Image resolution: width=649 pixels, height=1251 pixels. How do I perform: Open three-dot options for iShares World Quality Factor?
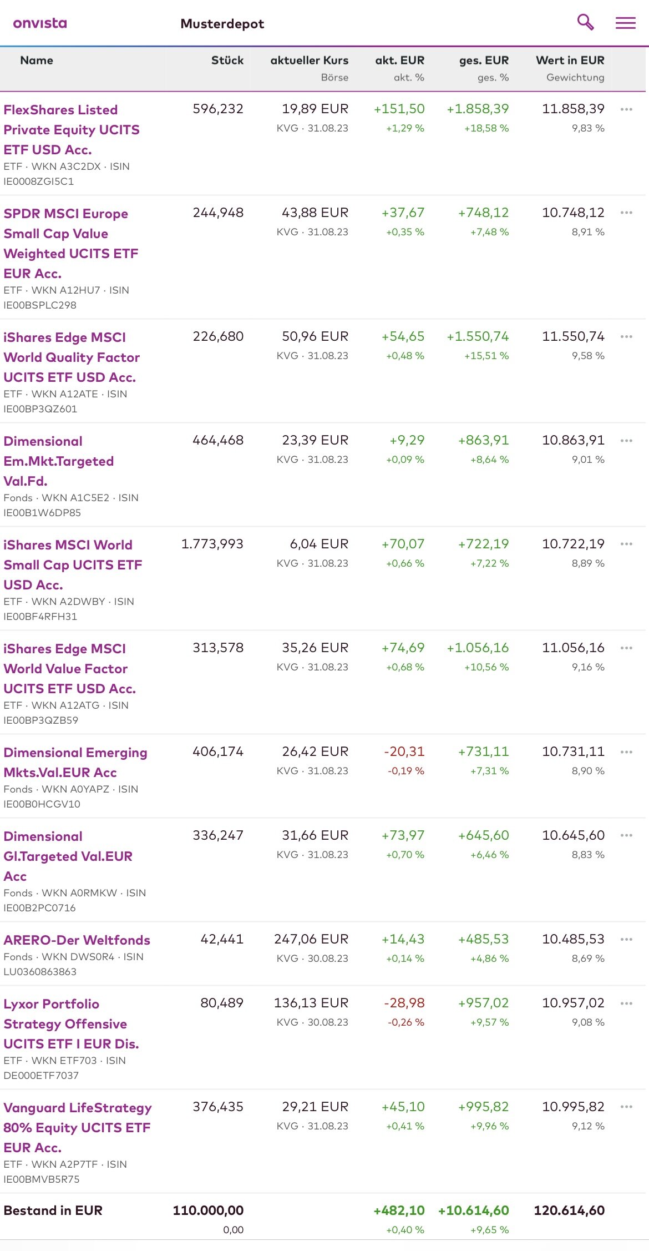click(x=626, y=337)
